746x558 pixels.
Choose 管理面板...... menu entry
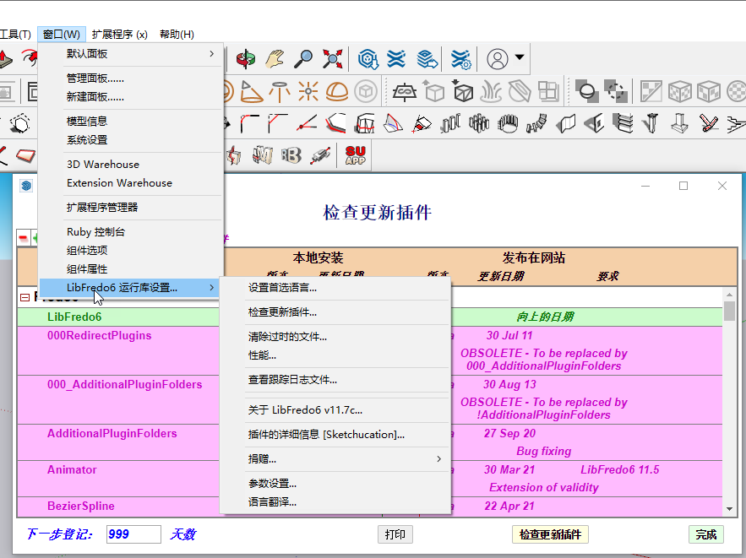[131, 78]
